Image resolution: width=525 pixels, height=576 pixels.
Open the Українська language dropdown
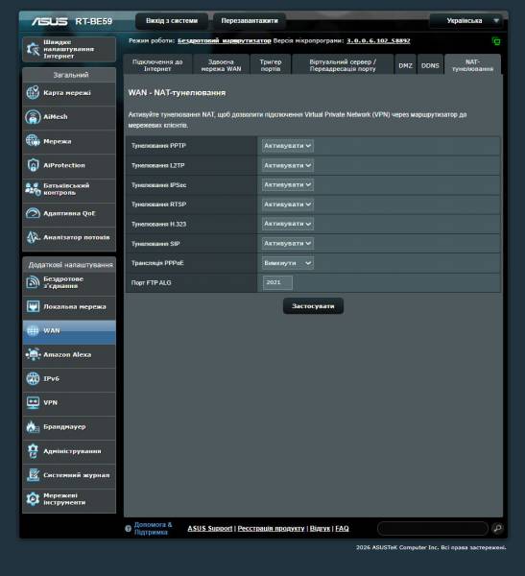pyautogui.click(x=468, y=20)
